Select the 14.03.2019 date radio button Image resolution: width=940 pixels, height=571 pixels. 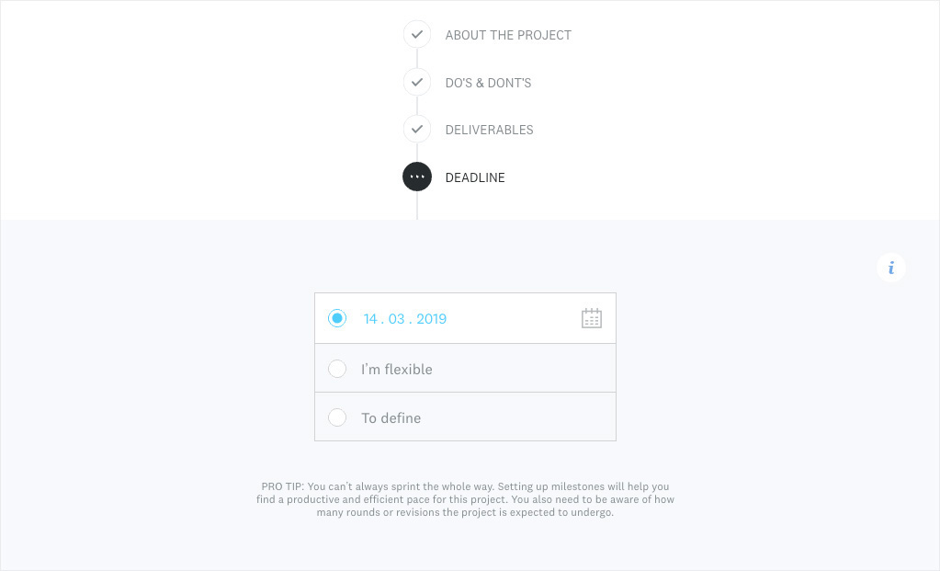pos(337,318)
